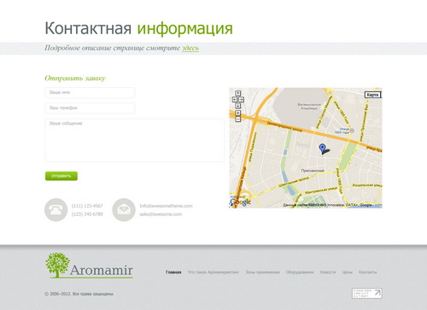427x310 pixels.
Task: Open the Карта map type selector
Action: 372,95
